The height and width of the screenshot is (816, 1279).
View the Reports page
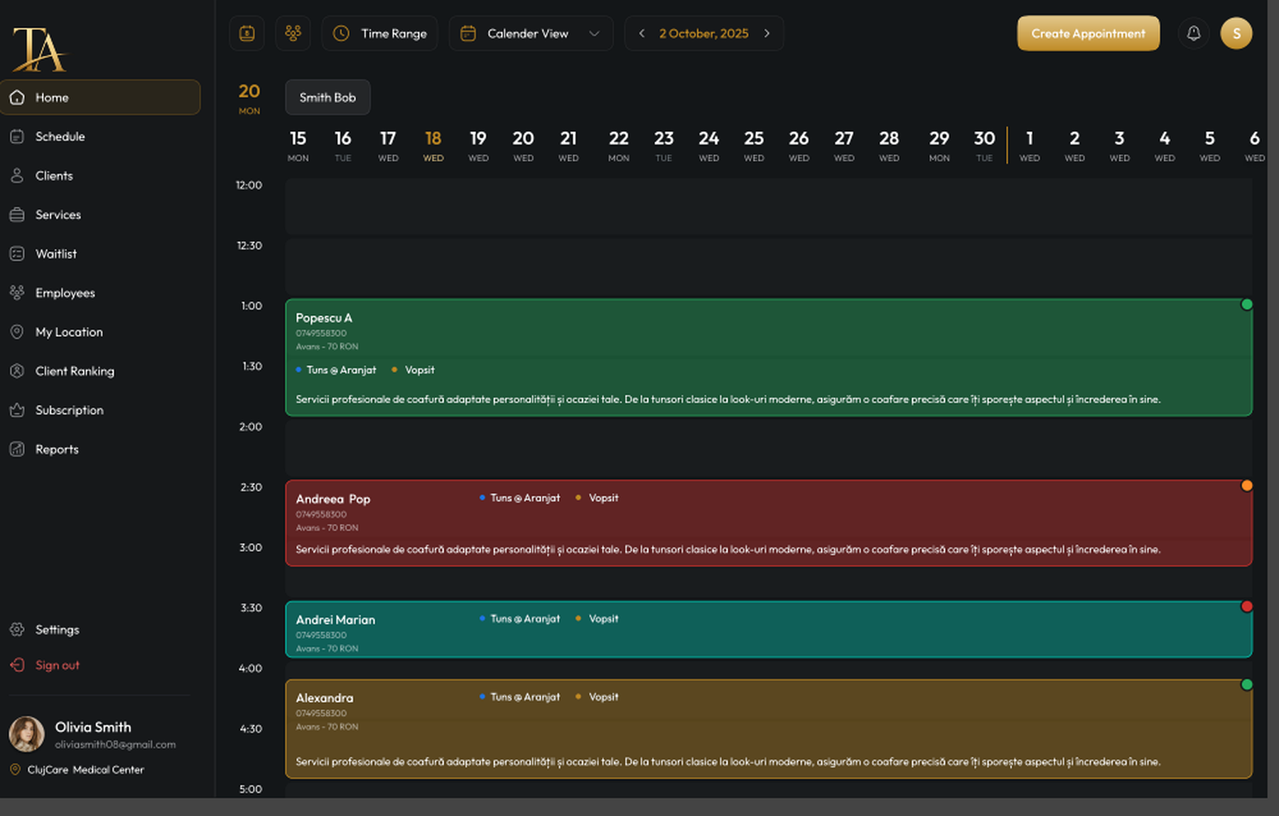click(57, 449)
